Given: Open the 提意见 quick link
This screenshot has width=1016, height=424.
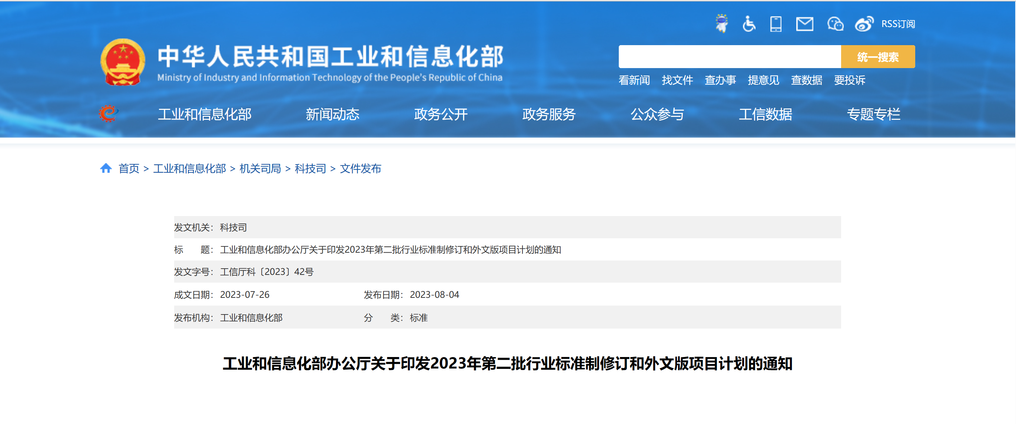Looking at the screenshot, I should (764, 80).
